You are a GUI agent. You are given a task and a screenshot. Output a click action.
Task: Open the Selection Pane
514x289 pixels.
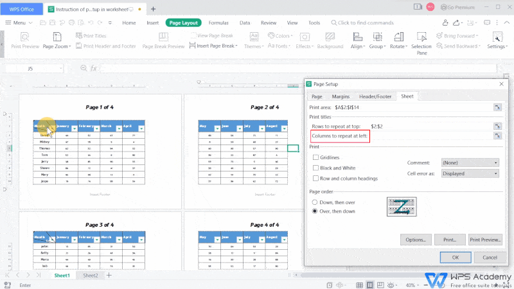[421, 44]
